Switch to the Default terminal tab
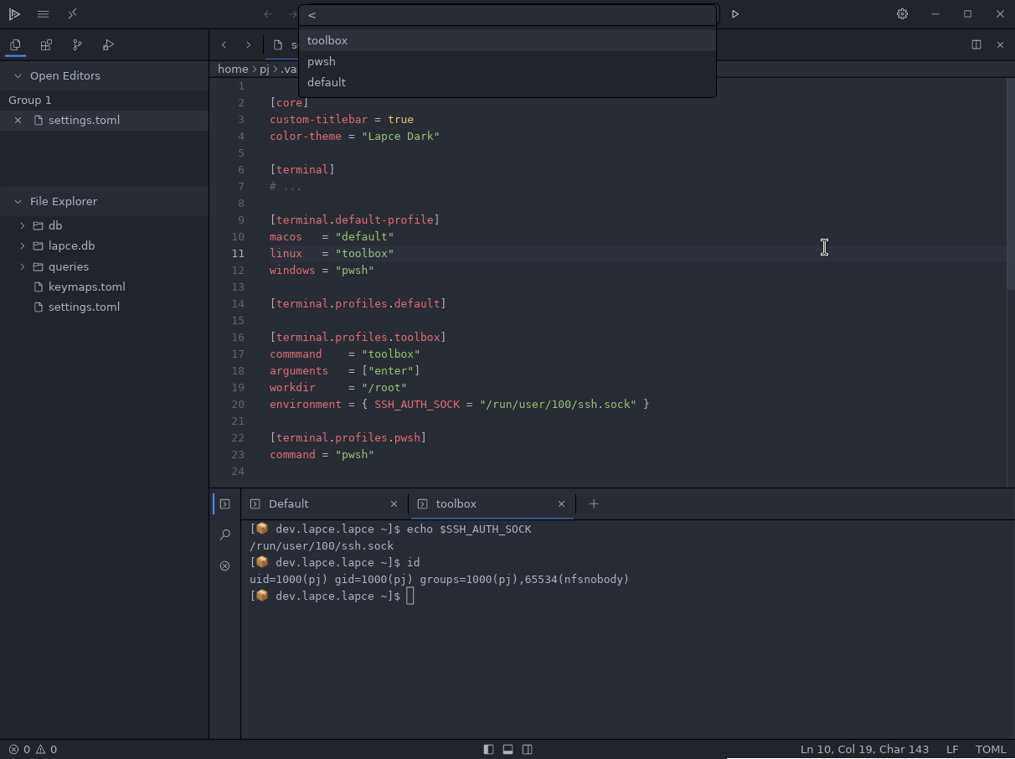This screenshot has height=759, width=1015. [x=289, y=503]
